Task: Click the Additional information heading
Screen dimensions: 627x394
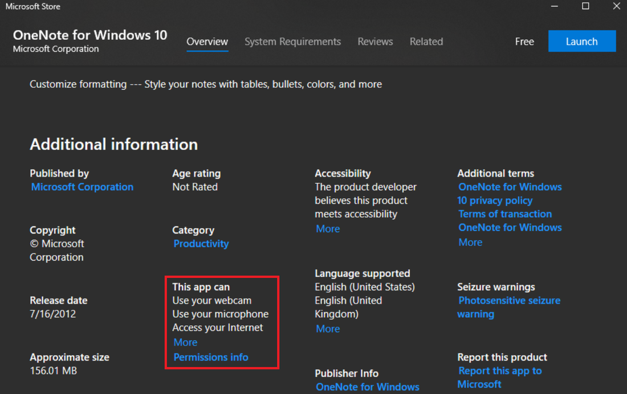Action: coord(113,144)
